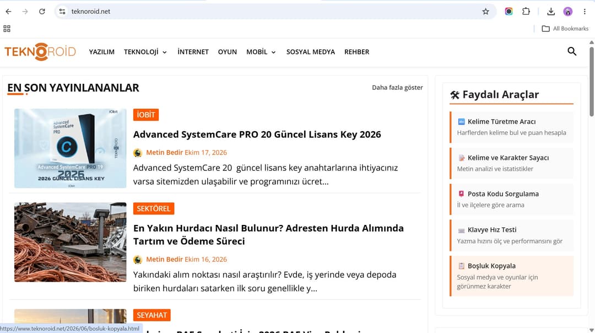Open the Chrome three-dot menu
This screenshot has height=333, width=595.
click(585, 12)
